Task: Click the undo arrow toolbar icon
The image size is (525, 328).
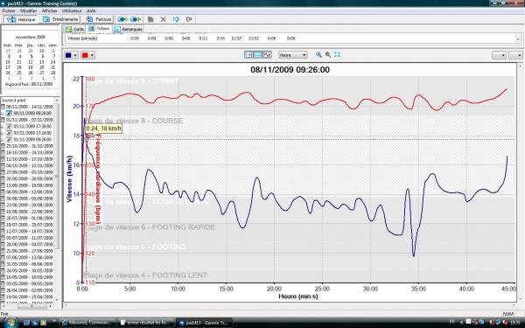Action: (176, 19)
